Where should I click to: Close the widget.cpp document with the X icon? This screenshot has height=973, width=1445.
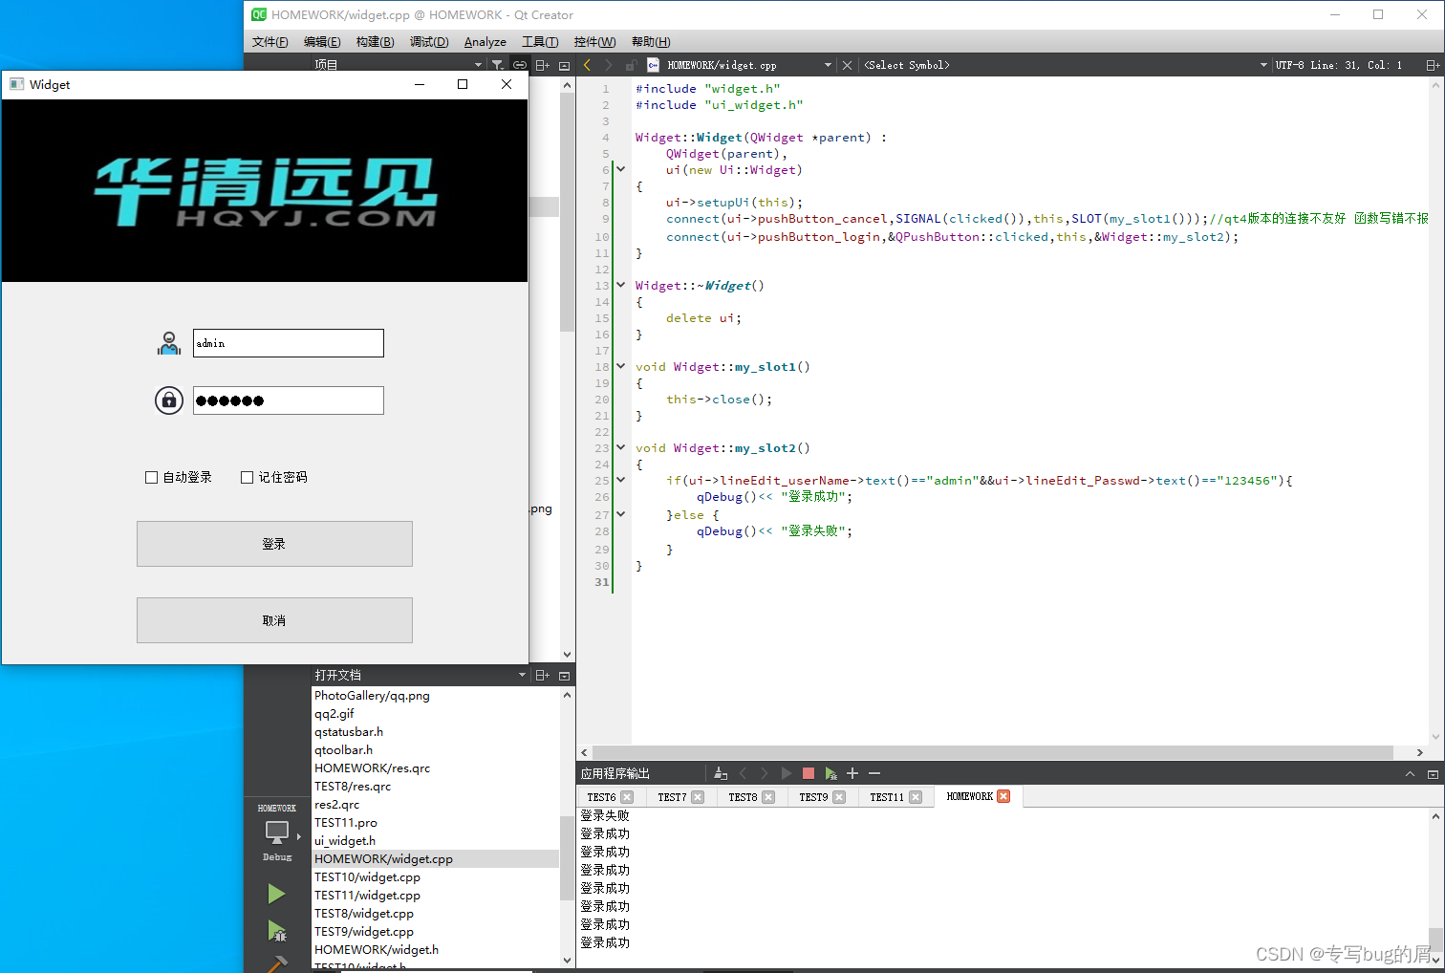847,65
